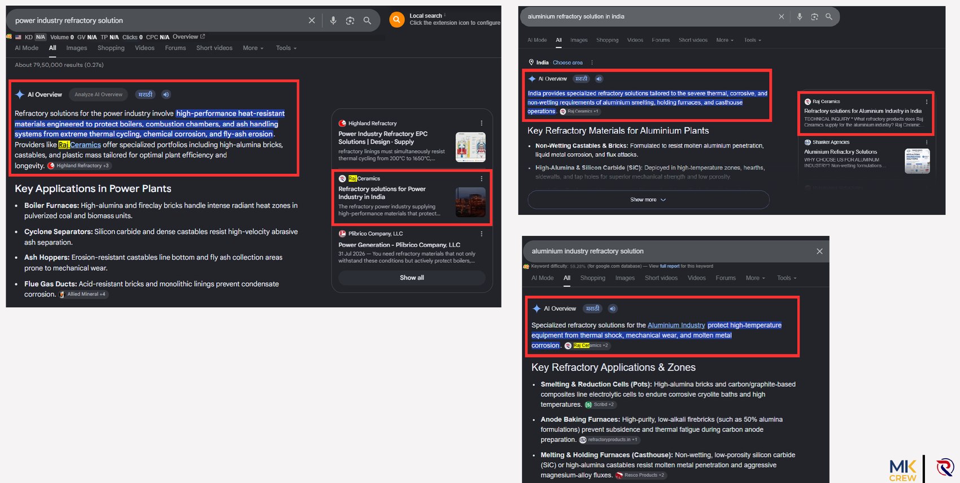
Task: Open Tools dropdown in aluminium industry search tabs
Action: coord(787,278)
